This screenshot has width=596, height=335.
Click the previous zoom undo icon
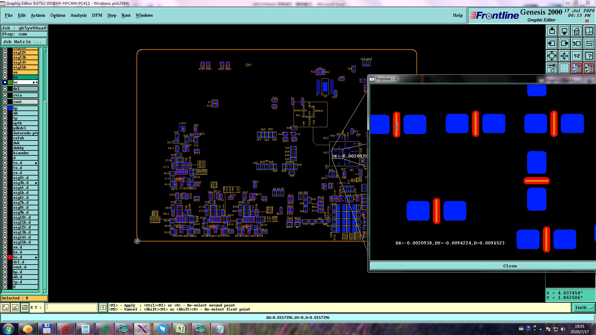(x=576, y=43)
